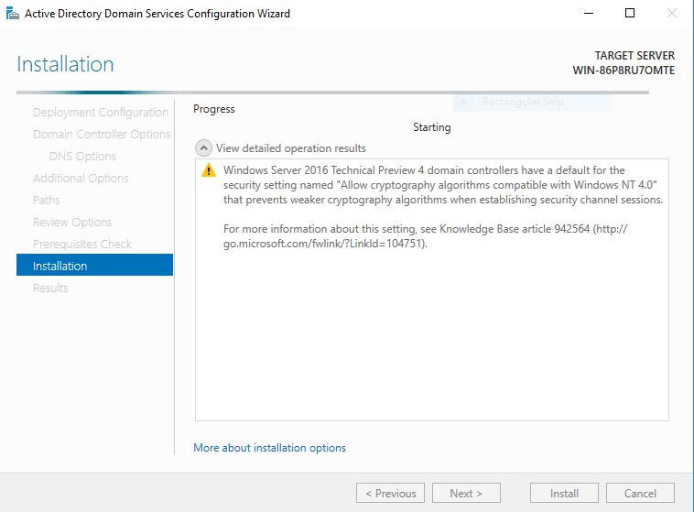694x512 pixels.
Task: Click the wizard icon in title bar
Action: coord(12,14)
